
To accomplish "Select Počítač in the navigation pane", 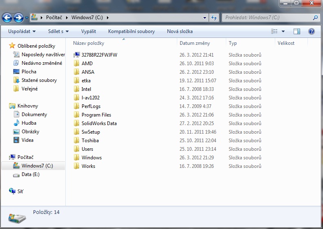I will coord(25,157).
